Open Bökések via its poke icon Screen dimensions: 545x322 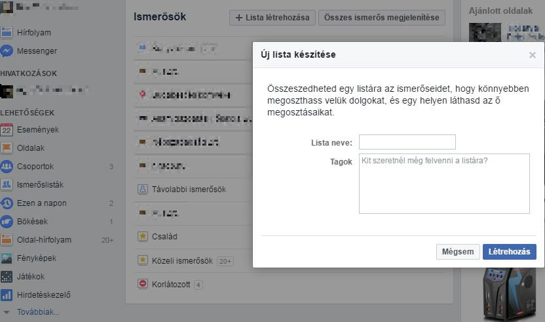click(7, 222)
